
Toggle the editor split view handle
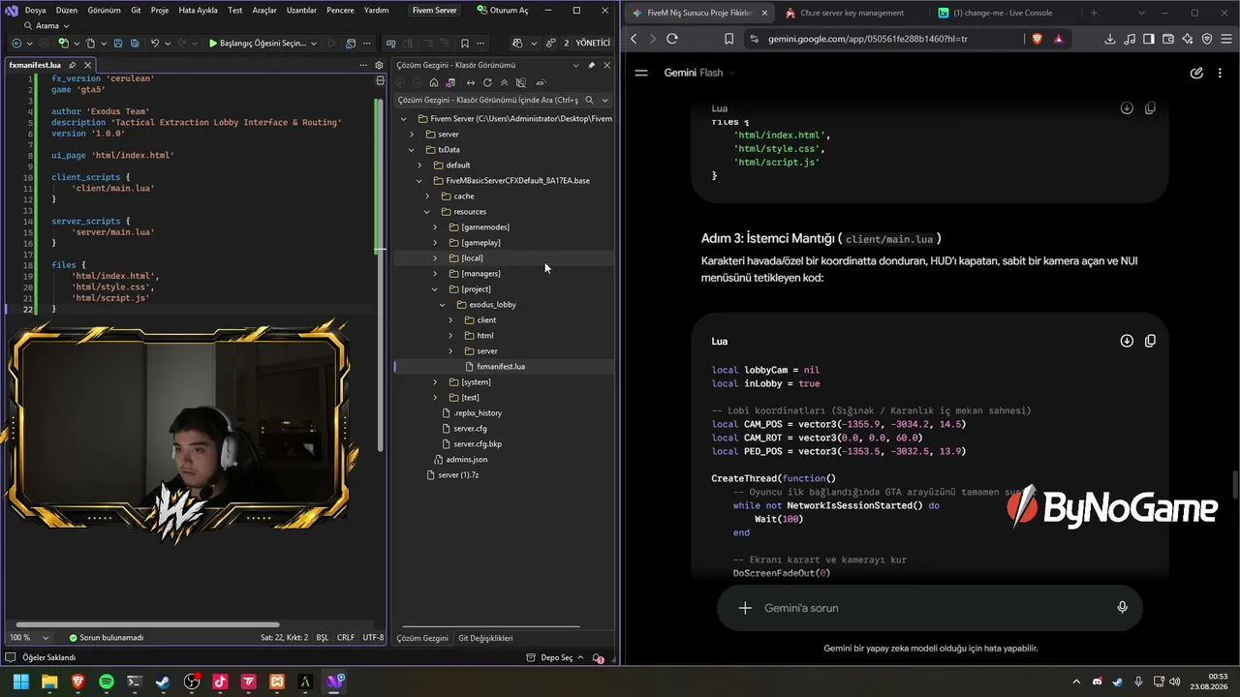pos(380,80)
